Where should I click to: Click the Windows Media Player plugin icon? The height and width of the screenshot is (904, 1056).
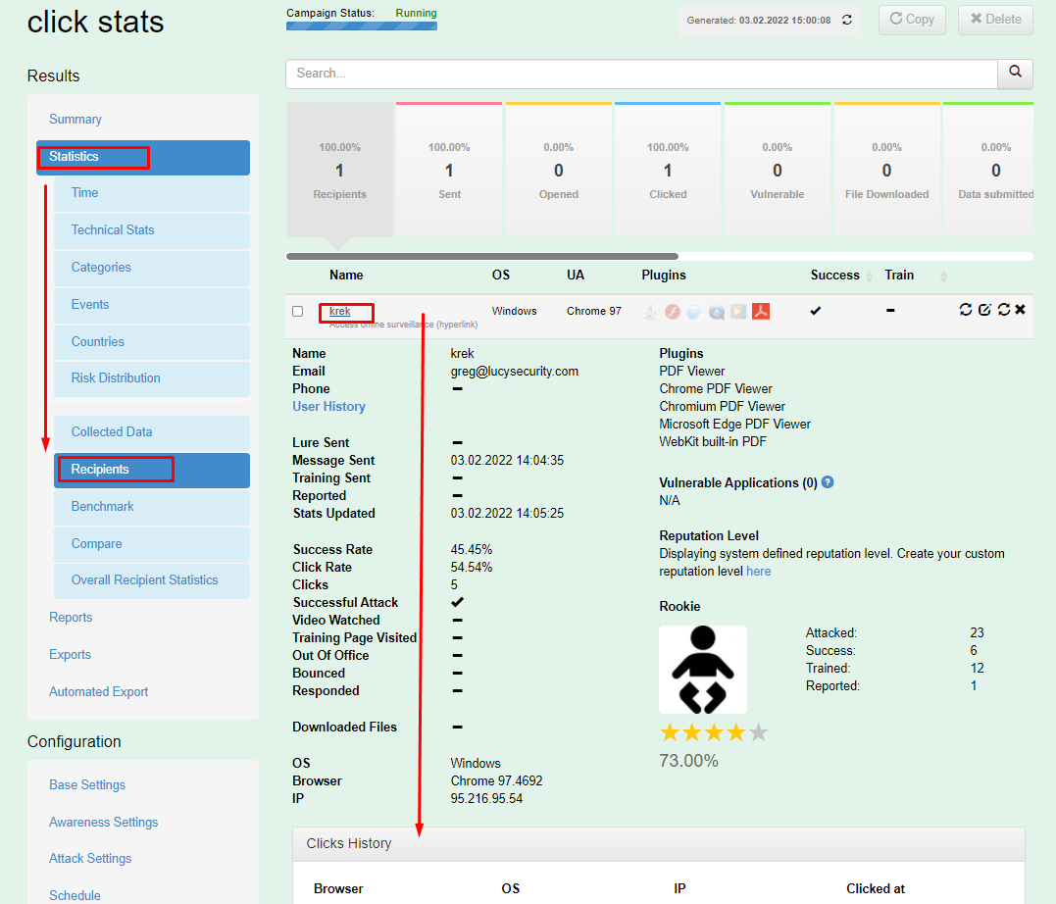click(x=738, y=311)
